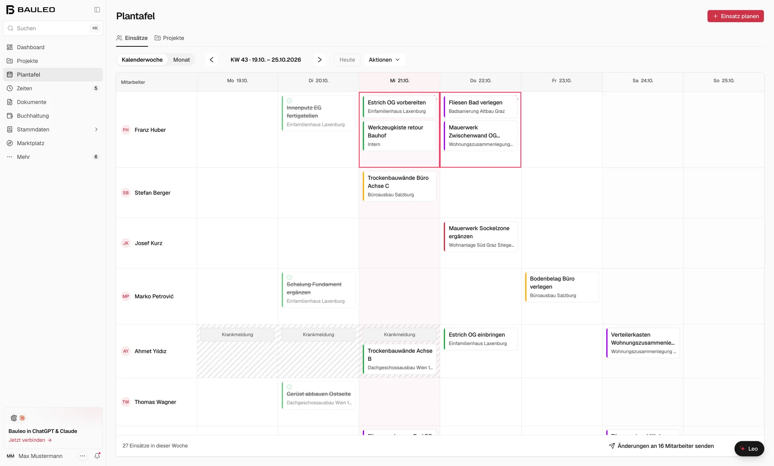This screenshot has width=774, height=466.
Task: Open Fliesen Bad verlegen assignment
Action: (x=481, y=106)
